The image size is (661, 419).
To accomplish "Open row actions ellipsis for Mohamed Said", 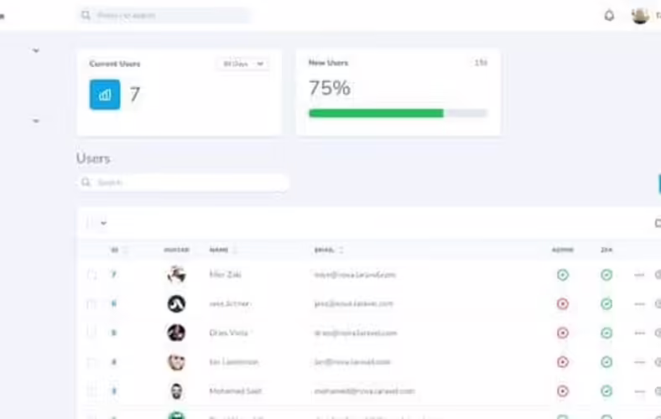I will coord(639,391).
